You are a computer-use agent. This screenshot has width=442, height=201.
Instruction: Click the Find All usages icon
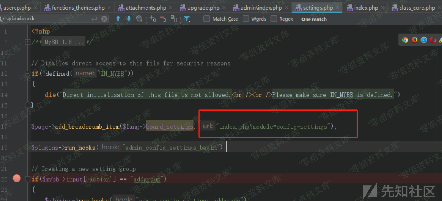(x=139, y=19)
